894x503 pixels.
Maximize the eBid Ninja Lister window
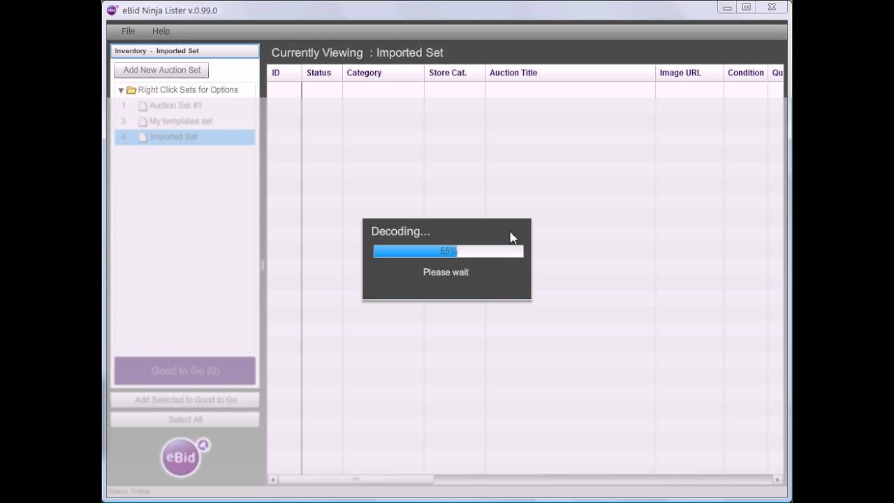[746, 8]
